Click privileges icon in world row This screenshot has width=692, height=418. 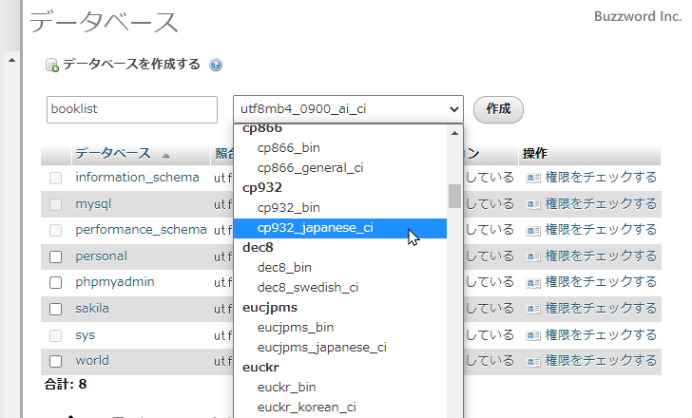click(x=533, y=362)
